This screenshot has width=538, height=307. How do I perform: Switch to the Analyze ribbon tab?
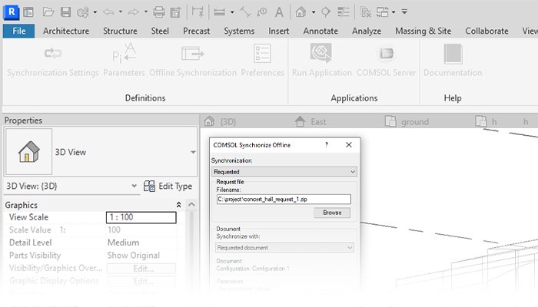367,31
